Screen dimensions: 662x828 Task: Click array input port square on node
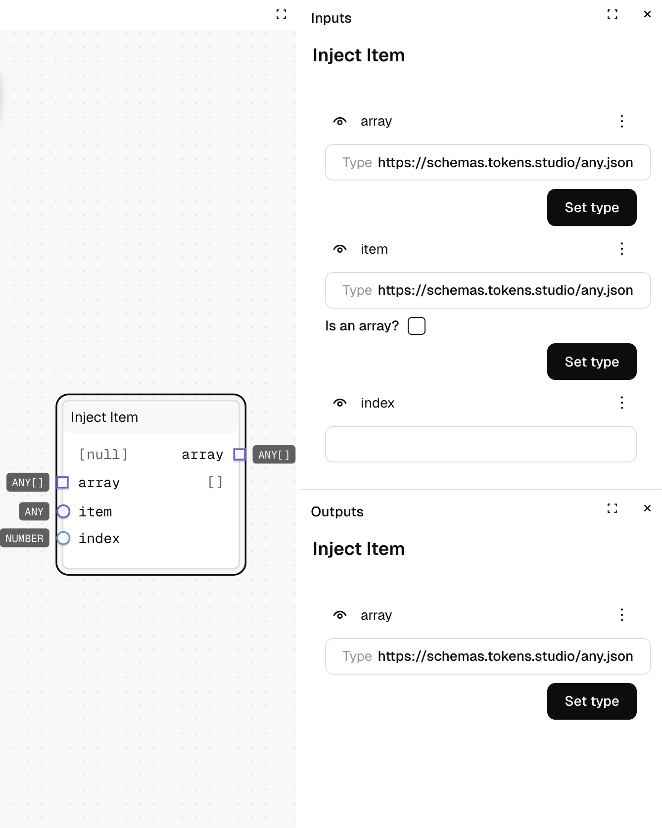[x=63, y=482]
